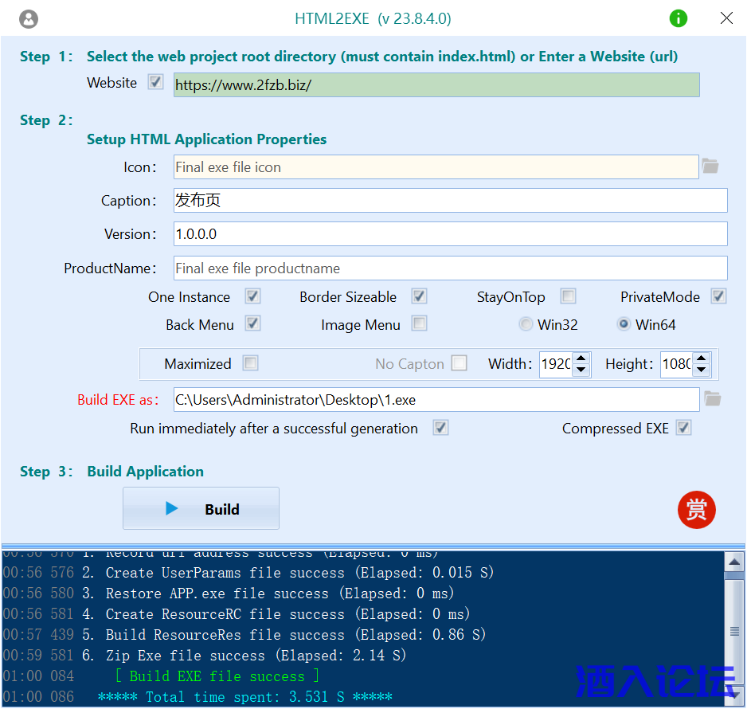Click the Caption text field
747x709 pixels.
(x=450, y=201)
